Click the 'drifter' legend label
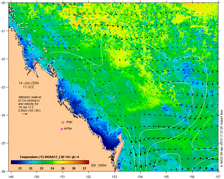Screen dimensions: 224x179 pos(68,128)
